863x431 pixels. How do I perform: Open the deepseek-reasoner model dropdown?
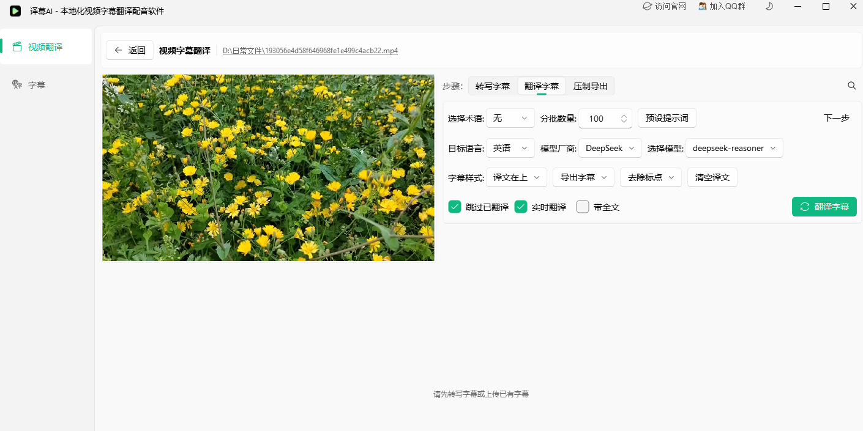[x=734, y=148]
